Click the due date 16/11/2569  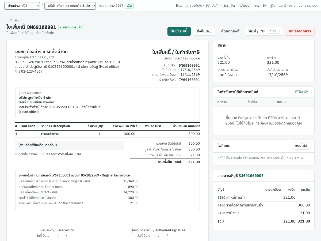click(x=190, y=75)
